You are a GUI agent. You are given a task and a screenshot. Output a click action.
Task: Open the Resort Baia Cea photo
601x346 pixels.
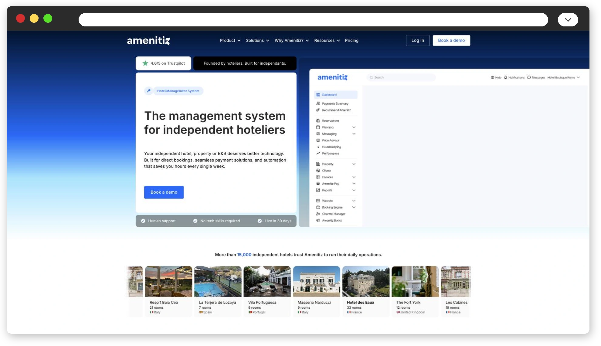tap(168, 281)
